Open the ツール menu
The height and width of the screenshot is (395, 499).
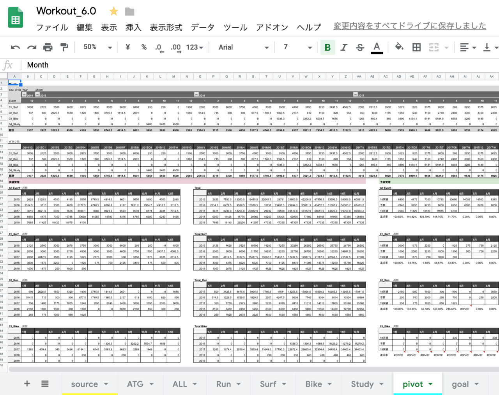tap(235, 27)
